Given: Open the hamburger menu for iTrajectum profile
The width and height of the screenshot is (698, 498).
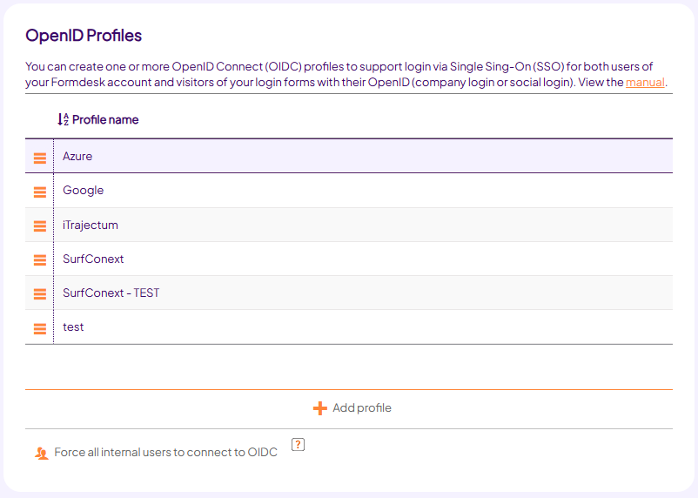Looking at the screenshot, I should [40, 225].
